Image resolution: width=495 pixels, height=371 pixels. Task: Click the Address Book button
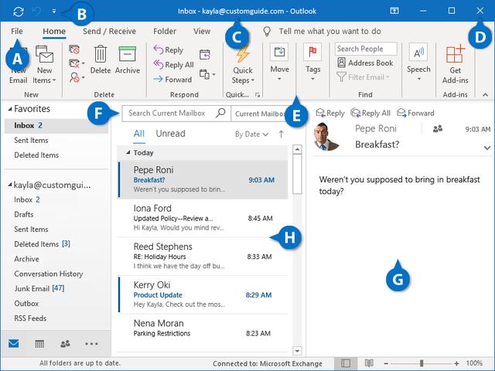point(365,63)
